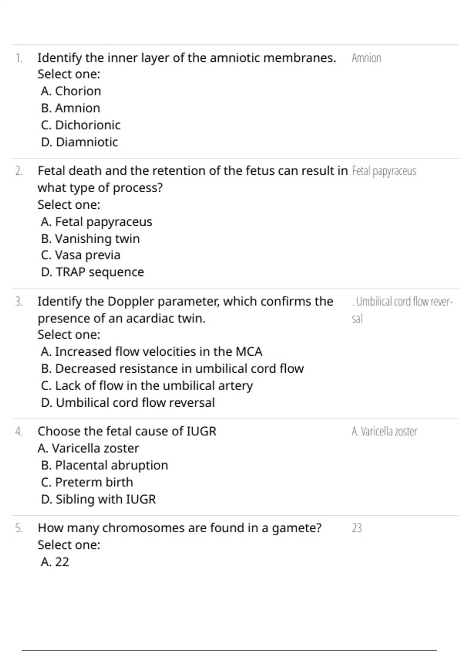Select C. Vasa previa option
Viewport: 459px width, 651px height.
[x=81, y=255]
